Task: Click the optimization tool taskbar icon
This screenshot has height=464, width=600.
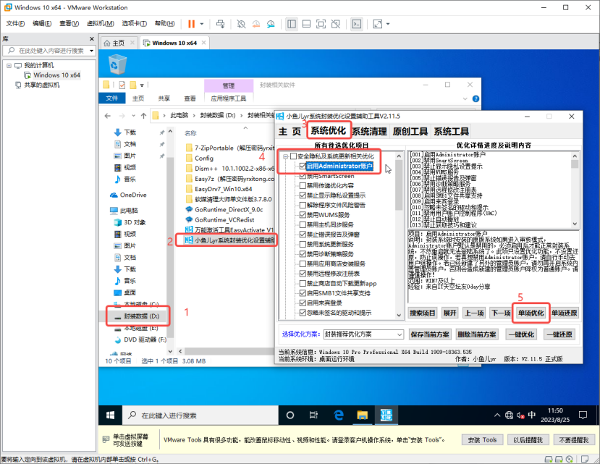Action: tap(386, 416)
